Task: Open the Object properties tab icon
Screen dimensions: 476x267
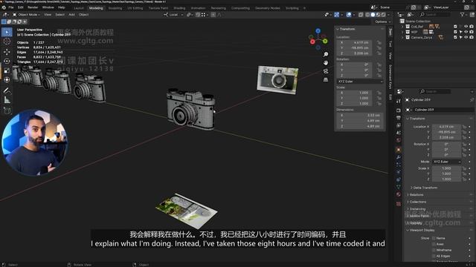Action: [399, 150]
